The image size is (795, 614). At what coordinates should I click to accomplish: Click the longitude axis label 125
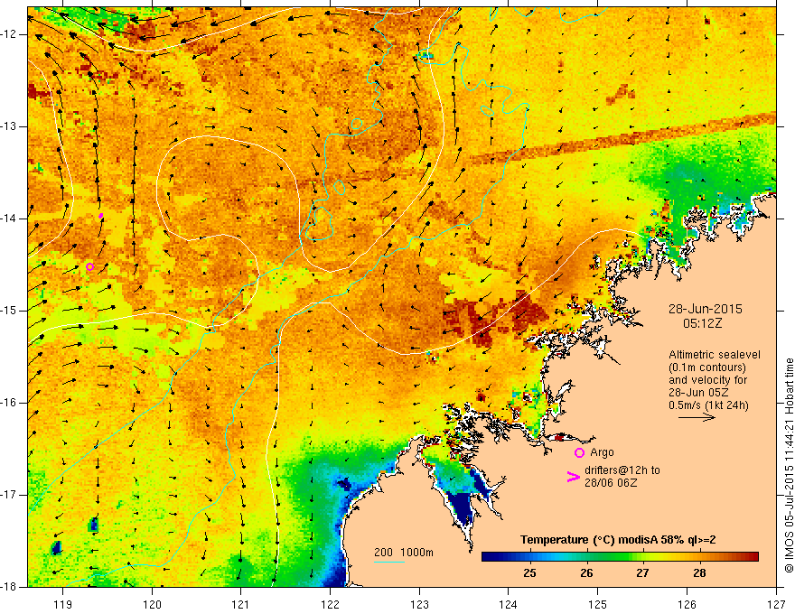[x=598, y=604]
